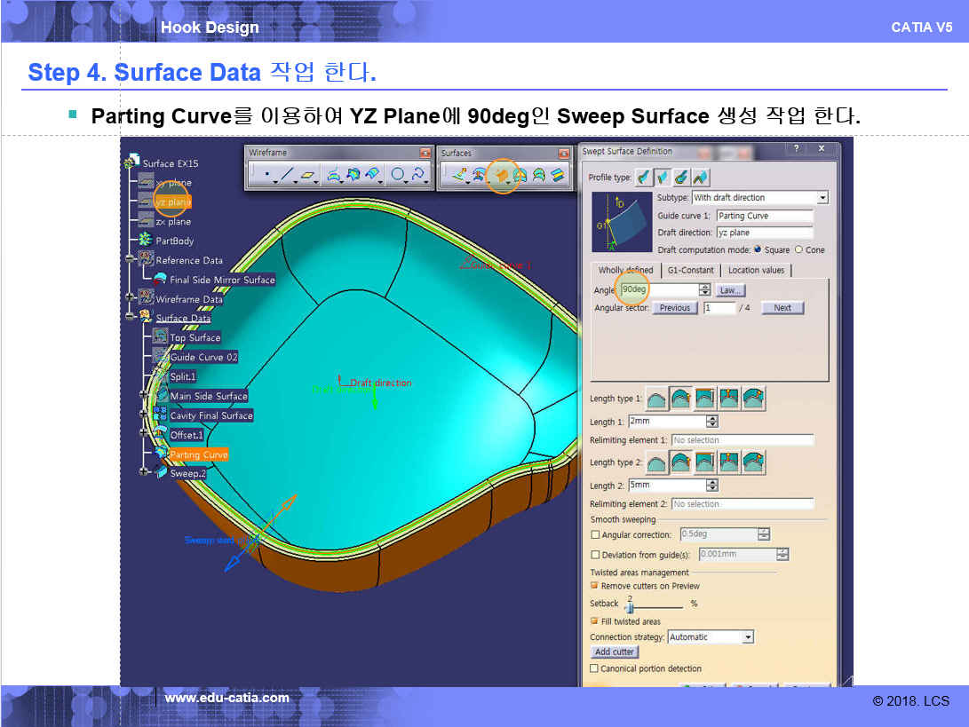Click the Next angular sector button
969x727 pixels.
(782, 308)
